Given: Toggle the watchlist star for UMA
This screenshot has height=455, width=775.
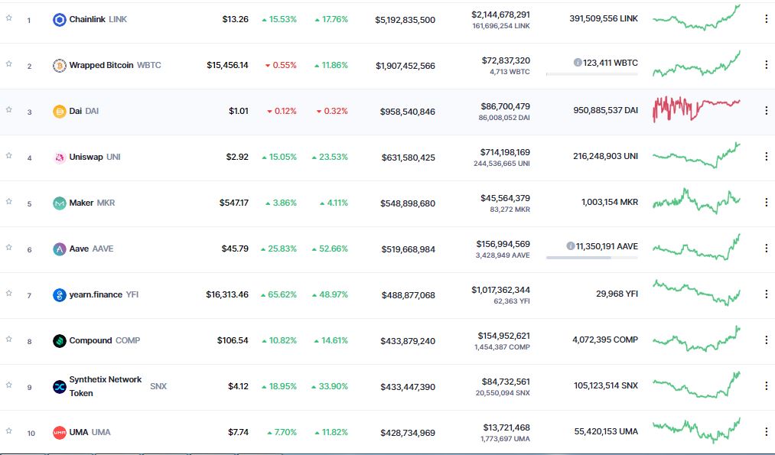Looking at the screenshot, I should (x=8, y=431).
